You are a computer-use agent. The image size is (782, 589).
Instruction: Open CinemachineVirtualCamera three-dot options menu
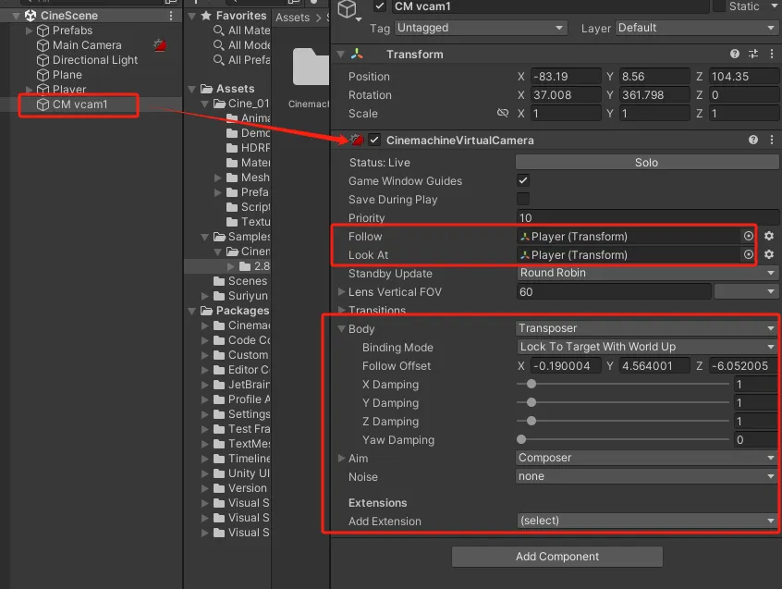772,141
